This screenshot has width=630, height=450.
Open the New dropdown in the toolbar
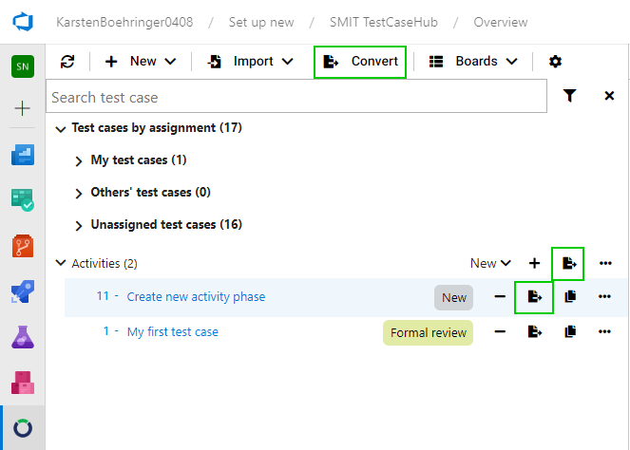click(x=141, y=62)
